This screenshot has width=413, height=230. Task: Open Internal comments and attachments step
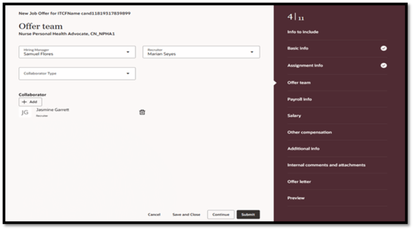pos(326,165)
